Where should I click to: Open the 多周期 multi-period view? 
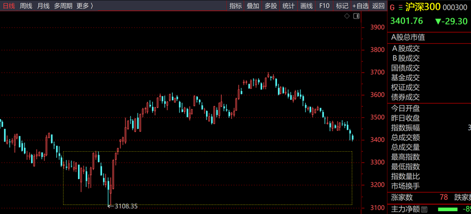click(63, 5)
